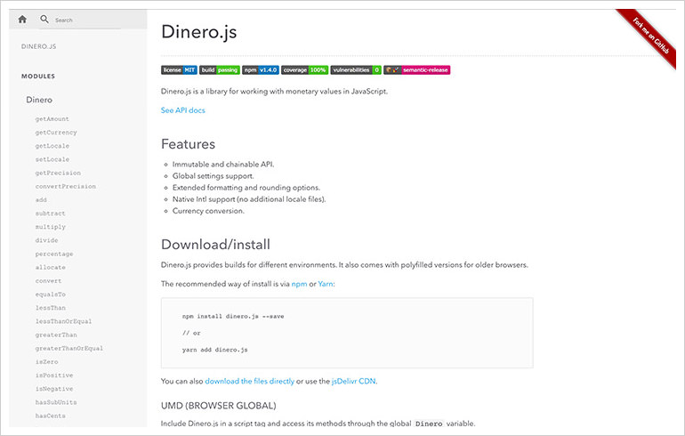Open the percentage method entry
Screen dimensions: 685x436
53,254
